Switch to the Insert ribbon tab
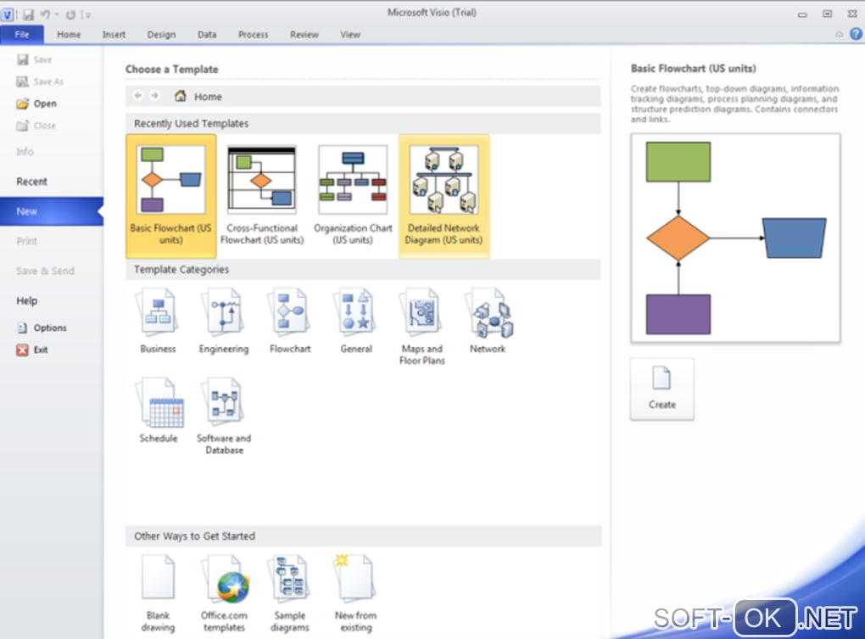The height and width of the screenshot is (639, 865). [114, 34]
